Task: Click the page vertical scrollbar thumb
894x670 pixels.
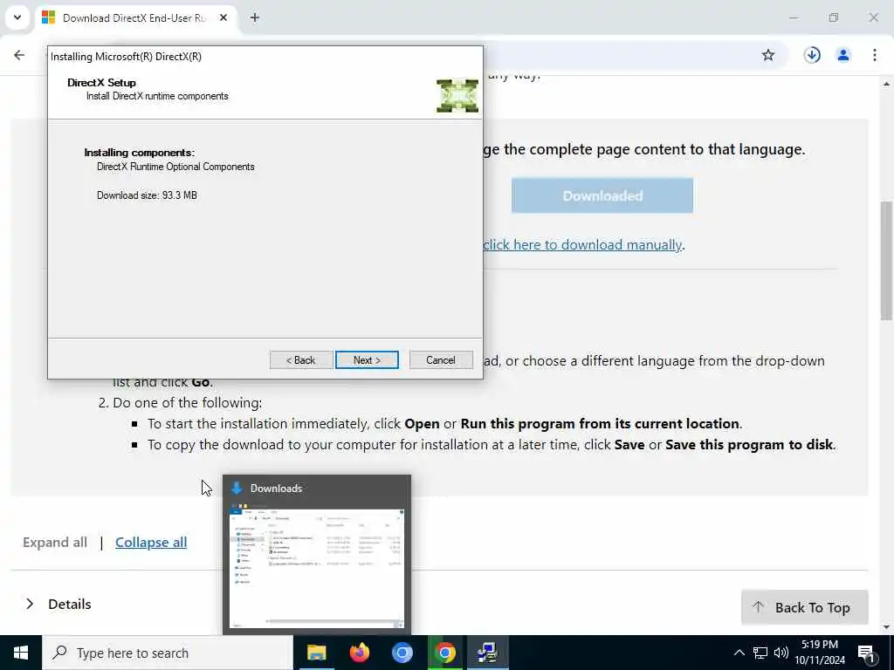Action: 887,260
